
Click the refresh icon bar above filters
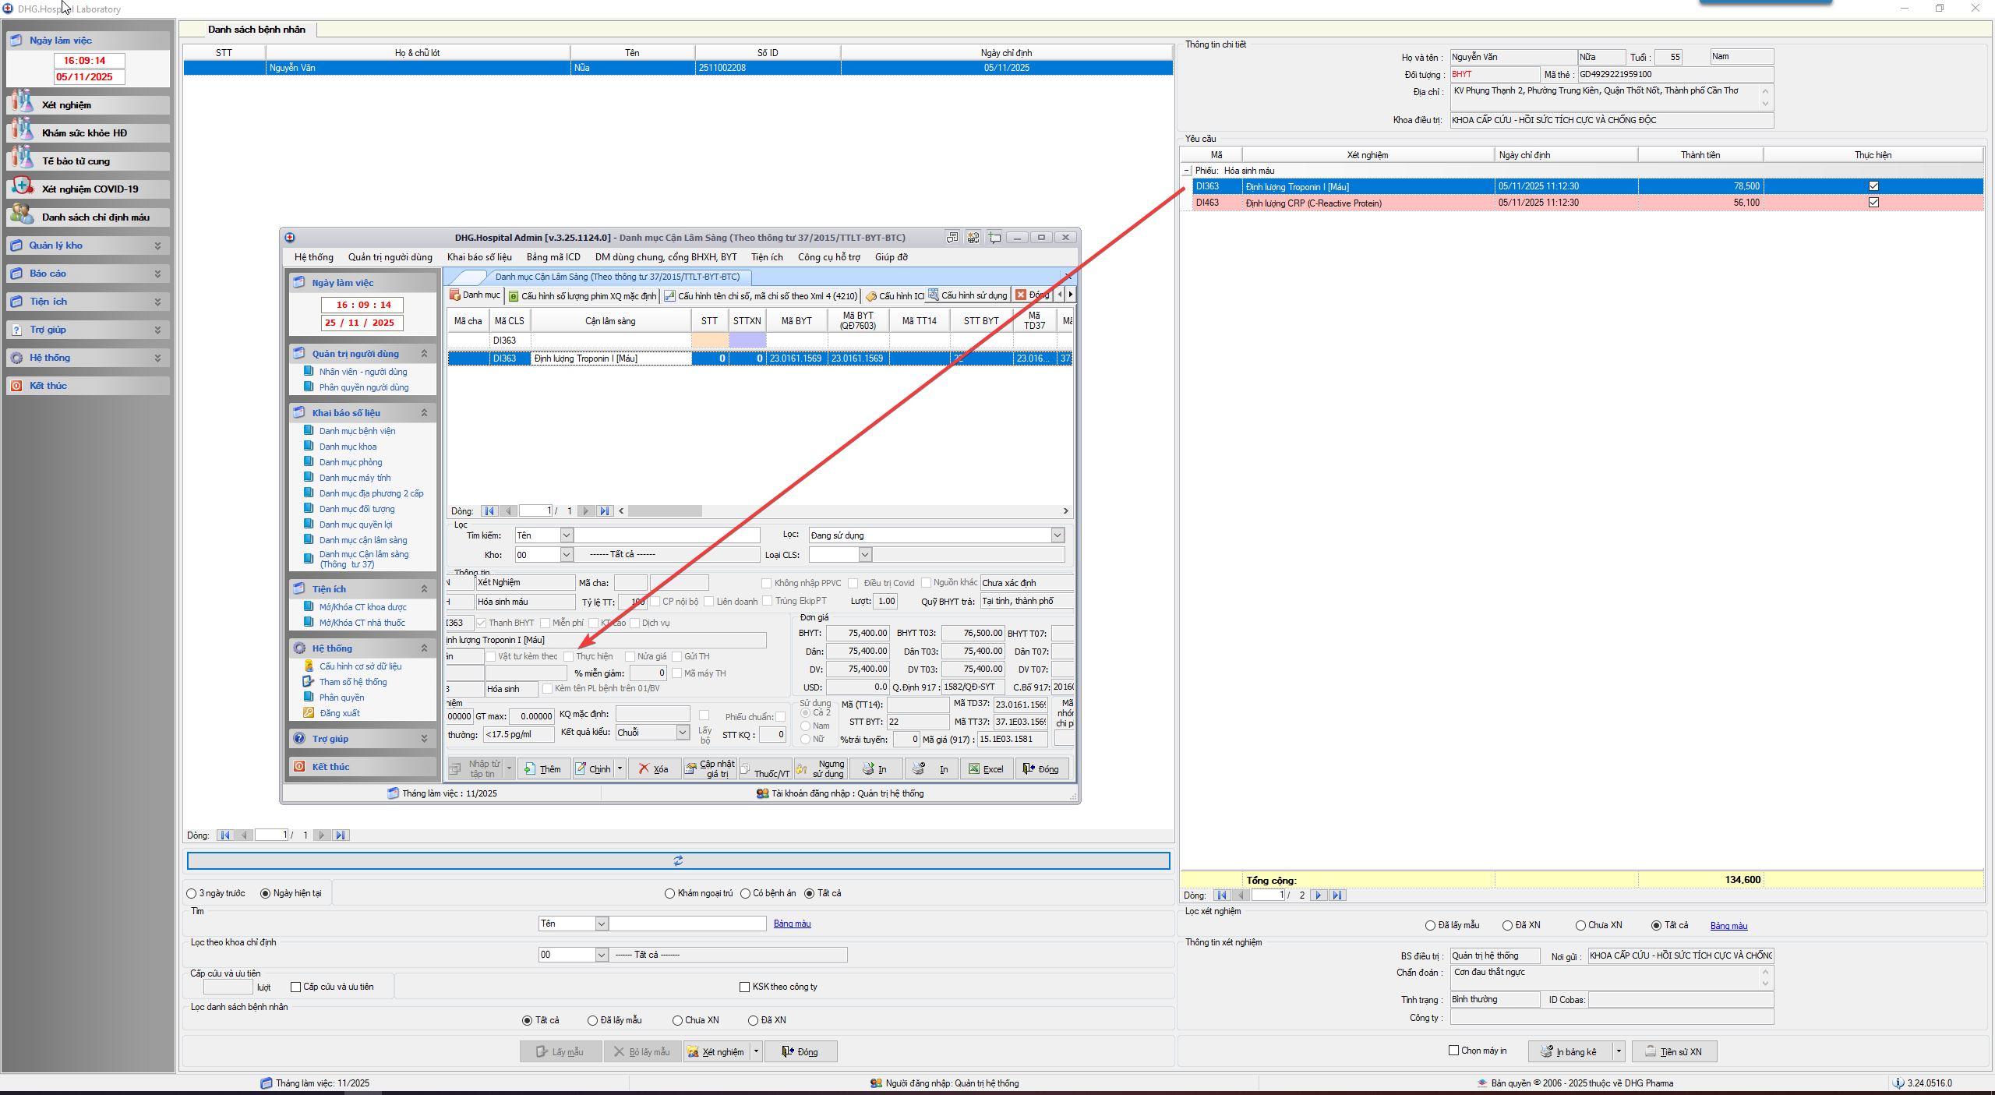point(678,861)
